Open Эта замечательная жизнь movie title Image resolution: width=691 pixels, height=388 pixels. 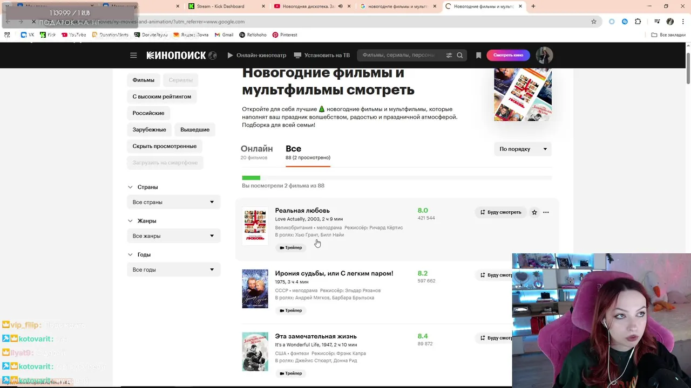point(316,336)
